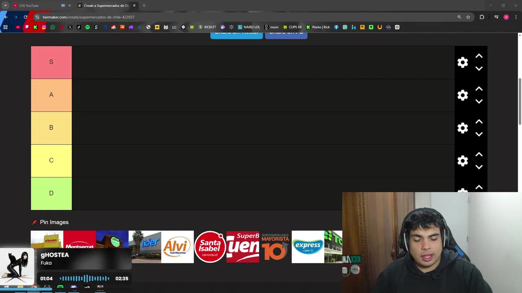Open the Twitch bookmark
This screenshot has width=522, height=293.
27,27
